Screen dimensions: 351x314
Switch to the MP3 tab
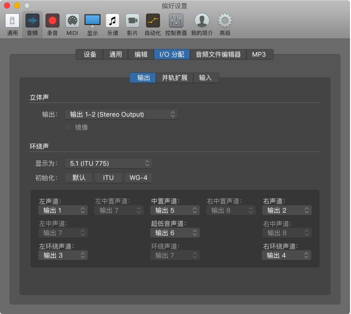(x=259, y=54)
